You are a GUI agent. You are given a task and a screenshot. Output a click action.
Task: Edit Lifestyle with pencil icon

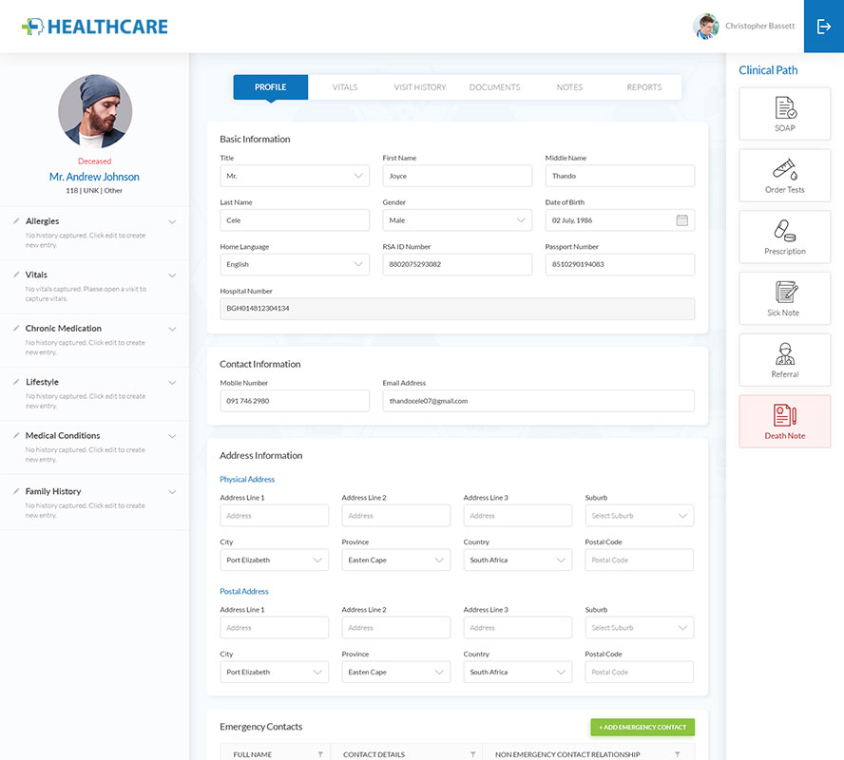(x=16, y=382)
